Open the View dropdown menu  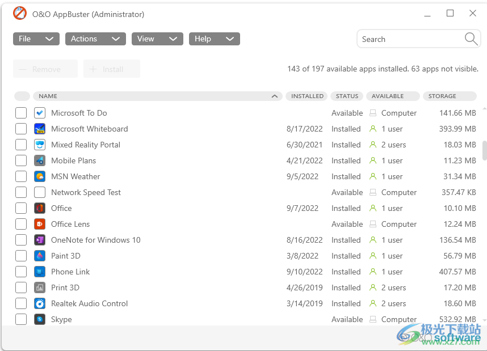click(157, 39)
